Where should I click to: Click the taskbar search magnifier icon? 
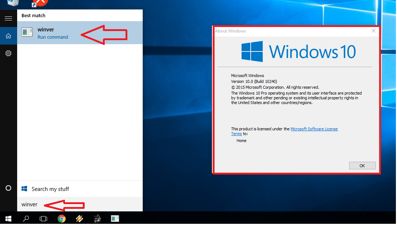click(x=26, y=218)
